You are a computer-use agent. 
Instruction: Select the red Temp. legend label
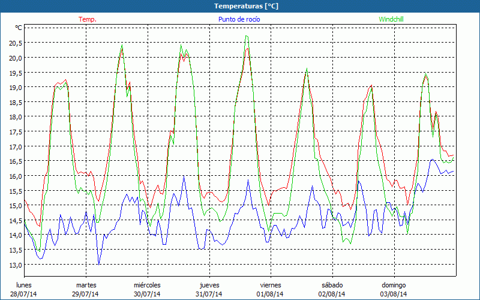point(88,19)
